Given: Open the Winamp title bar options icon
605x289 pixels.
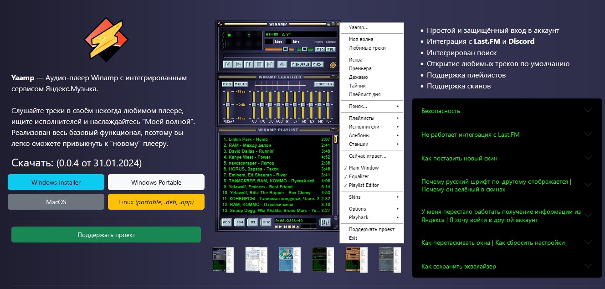Looking at the screenshot, I should point(220,24).
